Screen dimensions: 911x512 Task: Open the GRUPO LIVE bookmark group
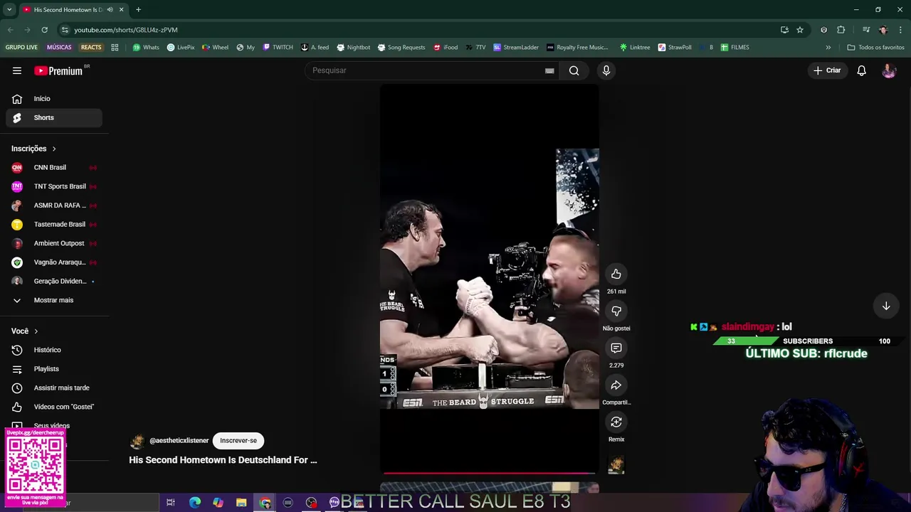click(21, 48)
